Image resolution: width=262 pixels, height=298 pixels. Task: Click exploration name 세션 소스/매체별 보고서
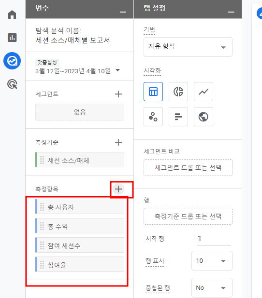click(73, 41)
